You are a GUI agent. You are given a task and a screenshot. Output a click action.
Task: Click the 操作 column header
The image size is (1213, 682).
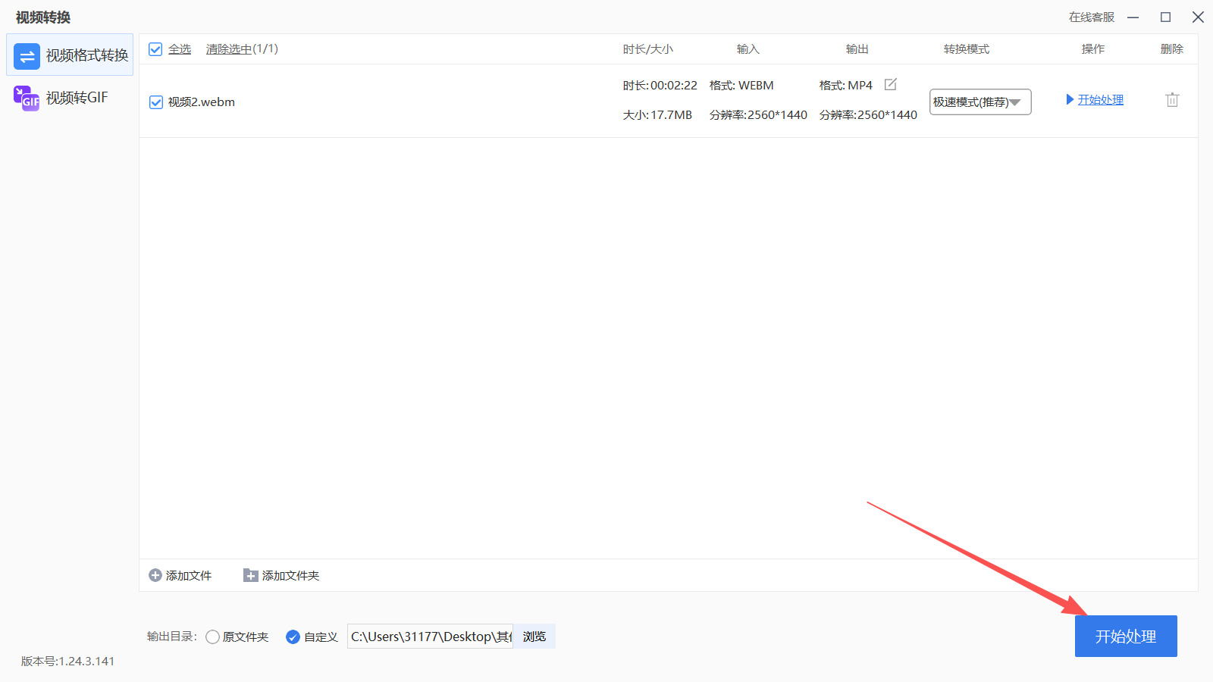[1093, 49]
